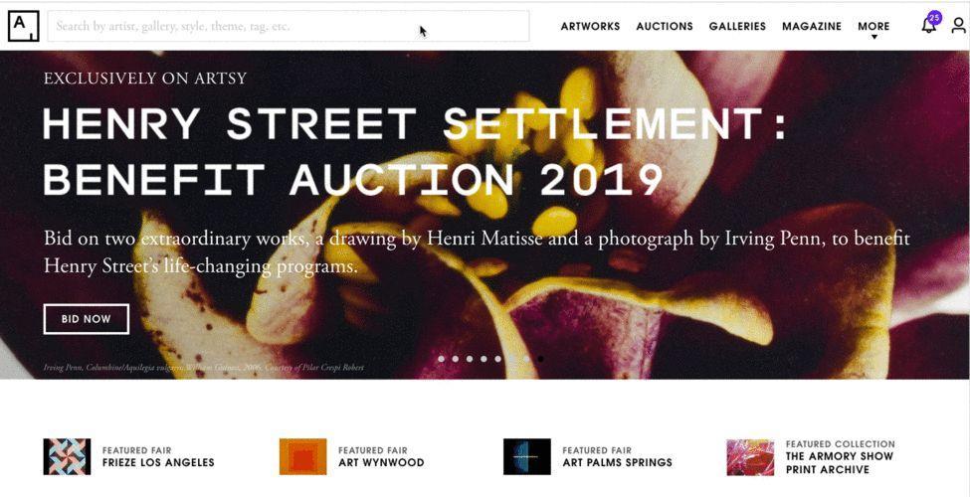Focus the artist and gallery search field
The image size is (970, 497).
[x=289, y=27]
